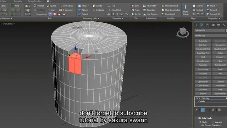227x128 pixels.
Task: Expand the Properties panel dropdown
Action: click(x=219, y=18)
